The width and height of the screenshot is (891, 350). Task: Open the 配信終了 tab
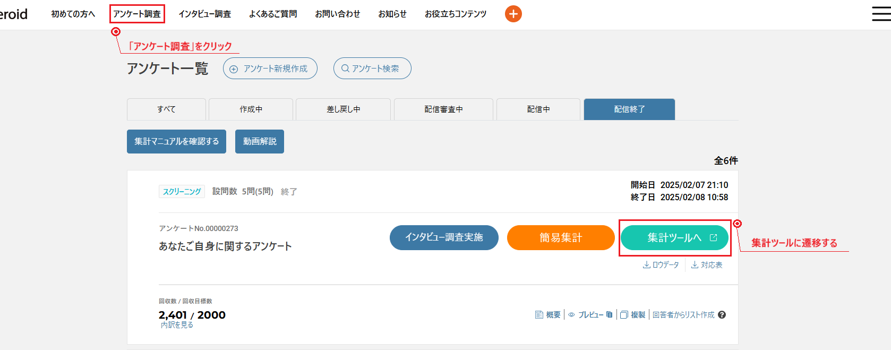tap(629, 109)
